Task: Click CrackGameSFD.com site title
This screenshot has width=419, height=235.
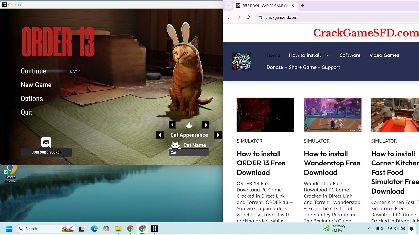Action: point(366,33)
